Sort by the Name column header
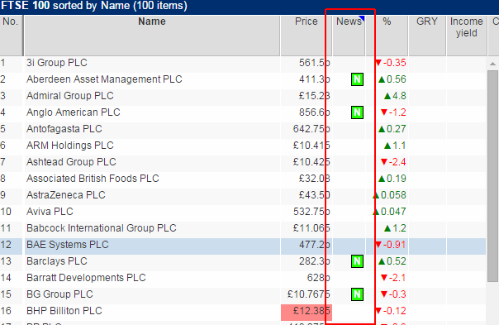499x325 pixels. click(152, 36)
